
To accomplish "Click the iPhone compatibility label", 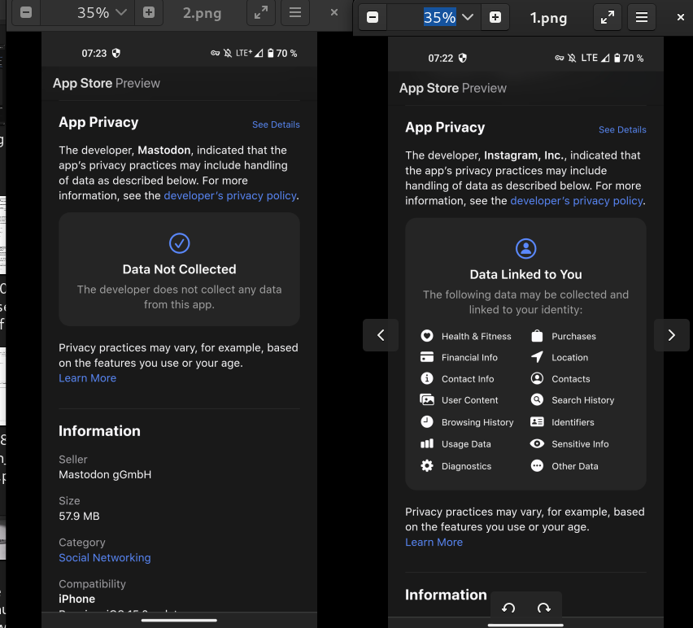I will (x=77, y=599).
